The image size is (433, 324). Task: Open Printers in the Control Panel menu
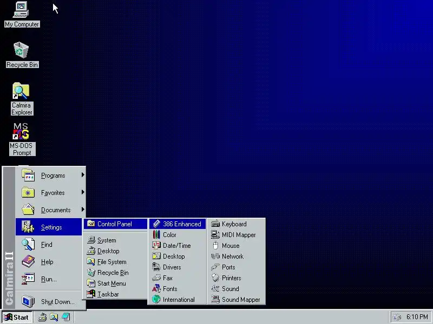(236, 278)
